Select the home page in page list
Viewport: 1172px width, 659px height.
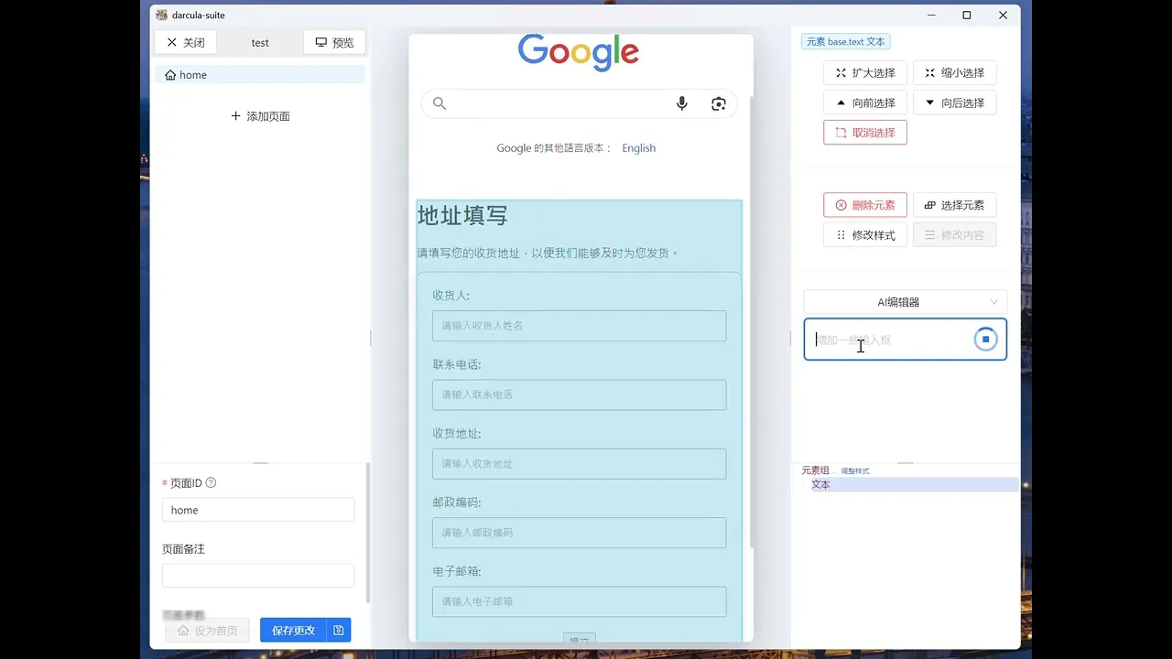click(260, 75)
